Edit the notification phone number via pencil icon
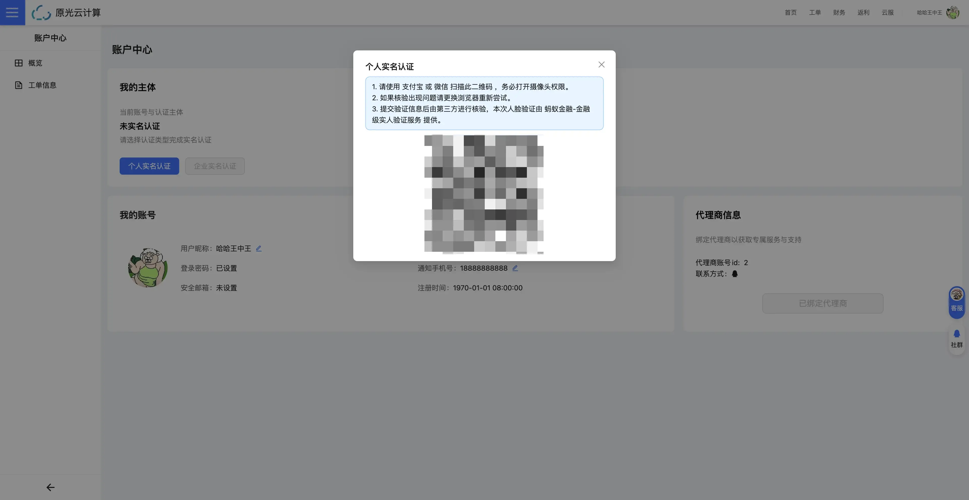The height and width of the screenshot is (500, 969). pyautogui.click(x=515, y=268)
